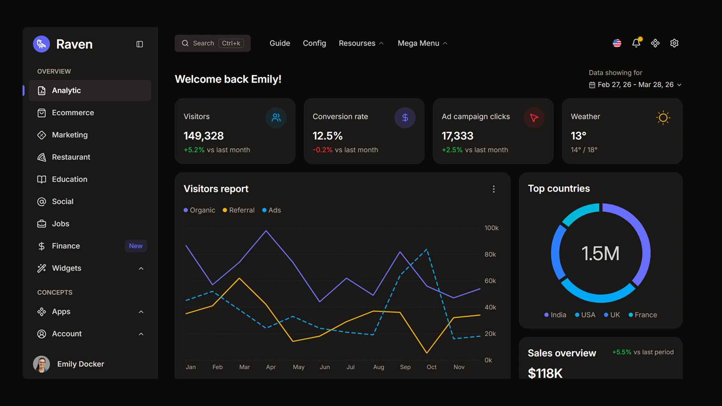Open the US flag language selector

pos(617,43)
